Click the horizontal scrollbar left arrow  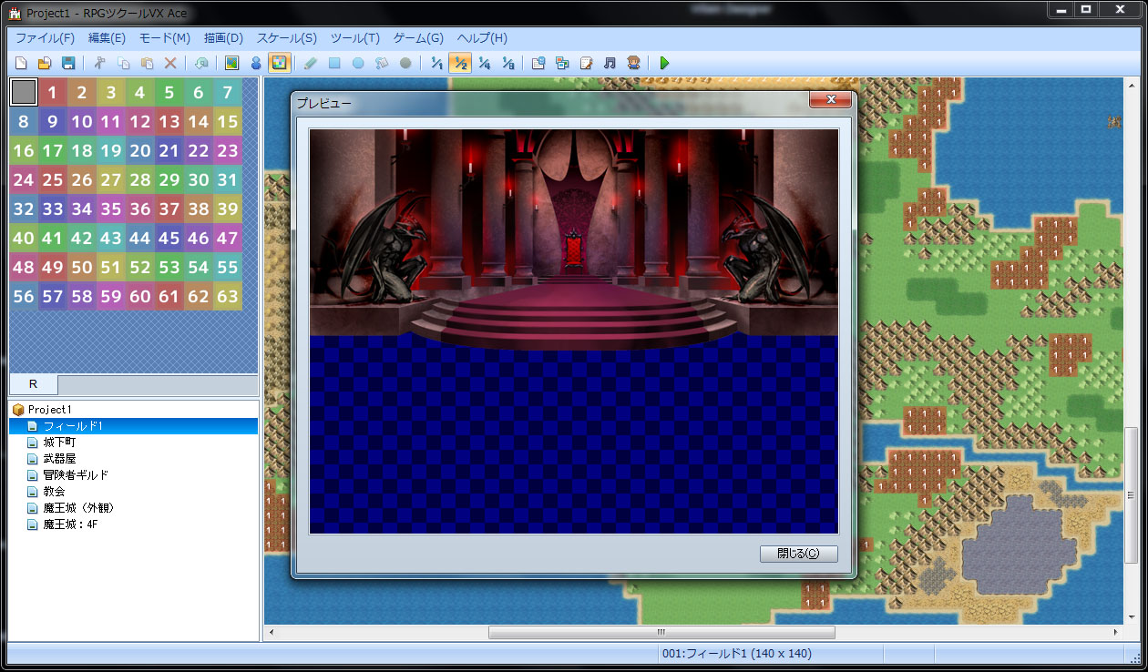click(x=271, y=632)
